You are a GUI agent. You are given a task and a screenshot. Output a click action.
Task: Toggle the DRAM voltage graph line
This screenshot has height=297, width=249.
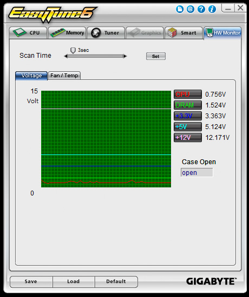[188, 105]
